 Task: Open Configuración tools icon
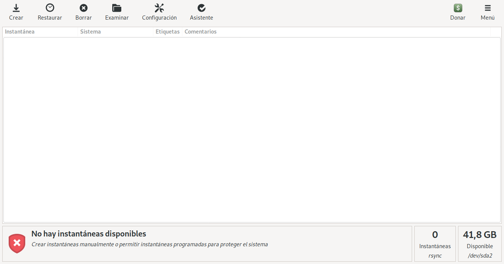tap(159, 8)
